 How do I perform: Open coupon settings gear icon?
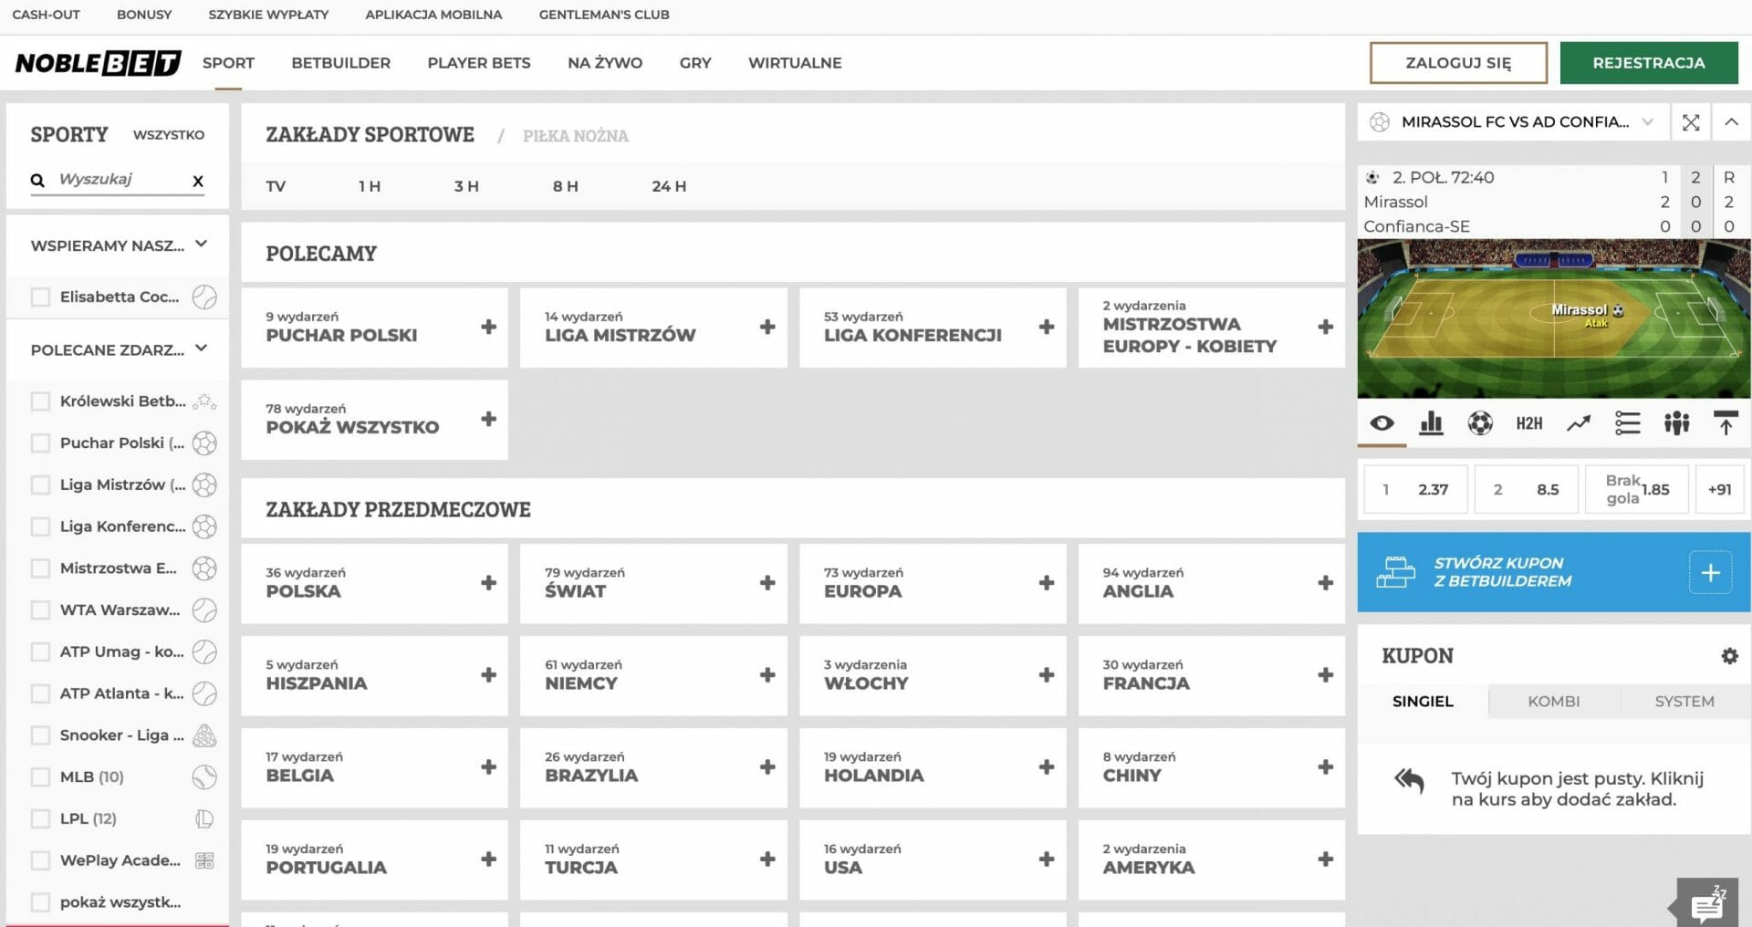(1729, 656)
